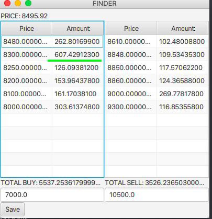
Task: Select amount cell 116.85355800
Action: click(183, 107)
